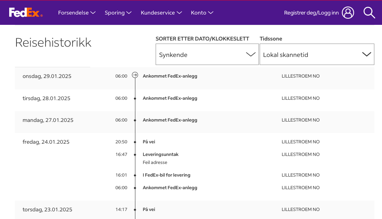The height and width of the screenshot is (219, 382).
Task: Click the FedEx logo
Action: pyautogui.click(x=26, y=13)
